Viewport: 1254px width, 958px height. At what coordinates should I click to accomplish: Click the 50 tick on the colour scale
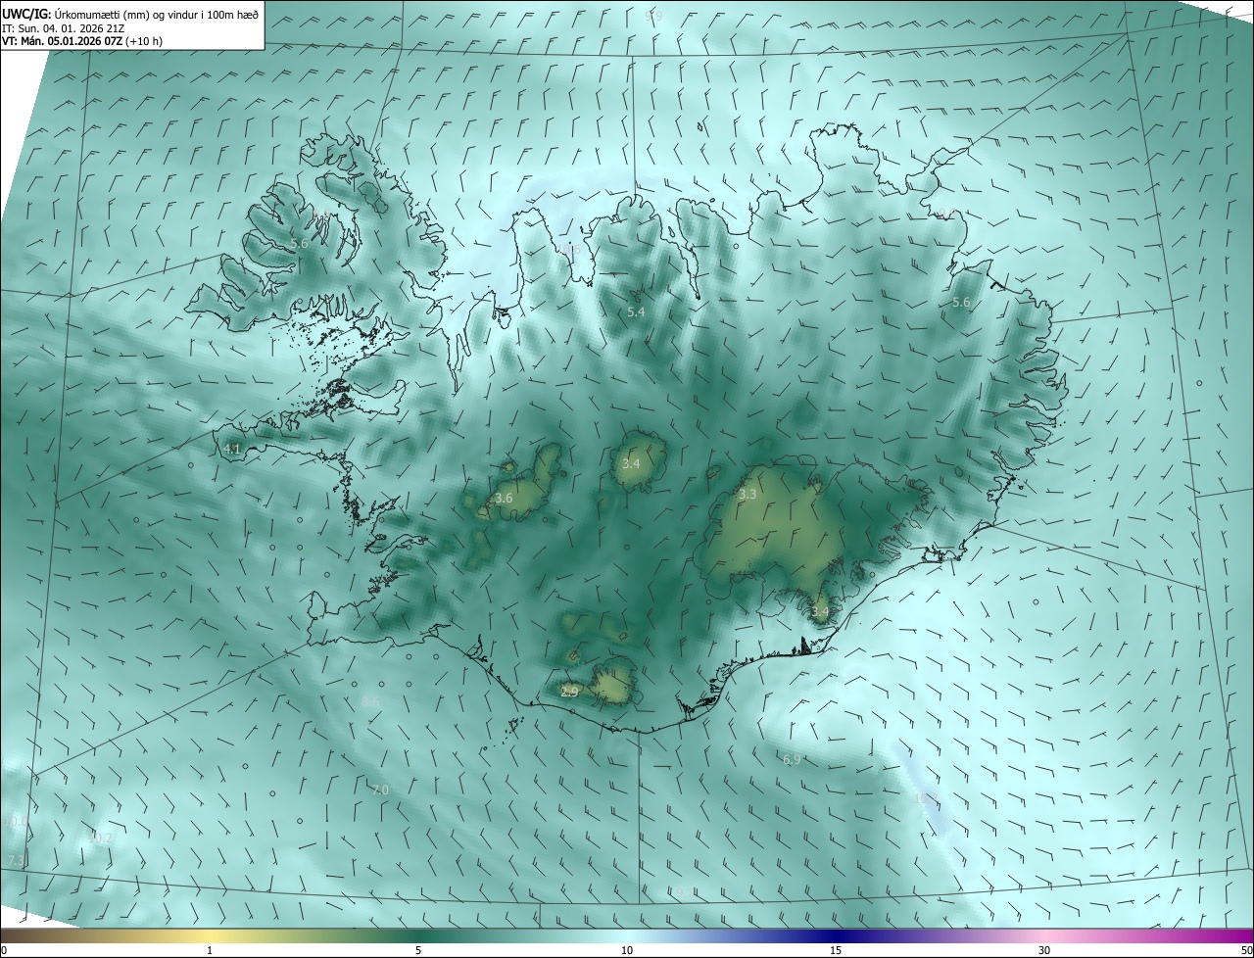tap(1246, 950)
